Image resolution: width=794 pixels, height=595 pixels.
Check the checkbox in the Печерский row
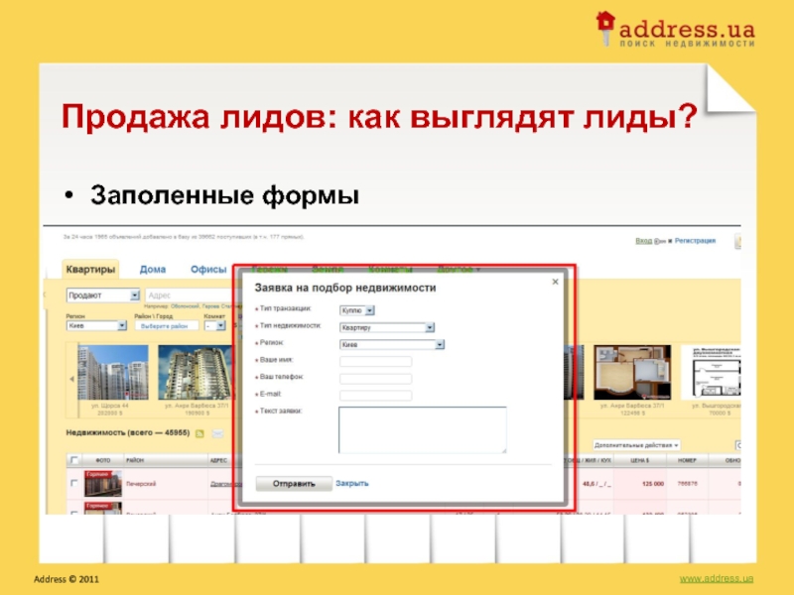[x=74, y=483]
